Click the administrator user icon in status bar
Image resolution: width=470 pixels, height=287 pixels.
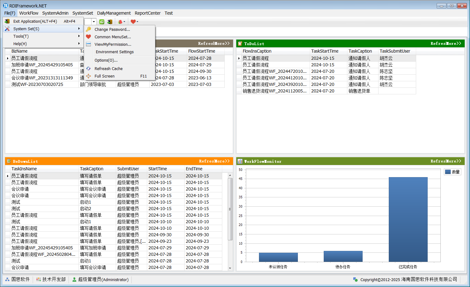point(74,280)
